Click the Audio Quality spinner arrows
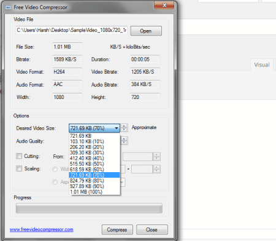The image size is (276, 241). (x=124, y=141)
